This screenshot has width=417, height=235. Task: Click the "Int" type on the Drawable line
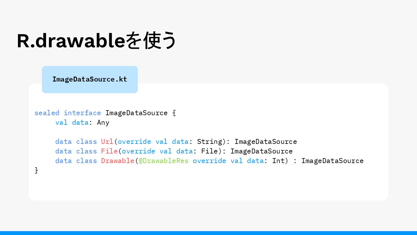point(278,161)
